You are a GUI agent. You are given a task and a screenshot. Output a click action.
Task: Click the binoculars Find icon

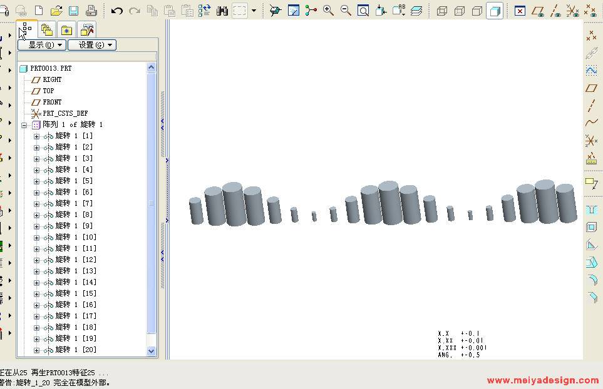[x=222, y=11]
